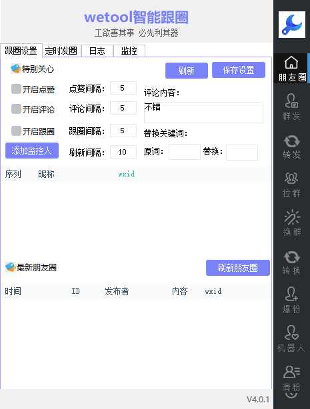Click the 刷新朋友圈 button
The image size is (310, 409).
point(237,268)
